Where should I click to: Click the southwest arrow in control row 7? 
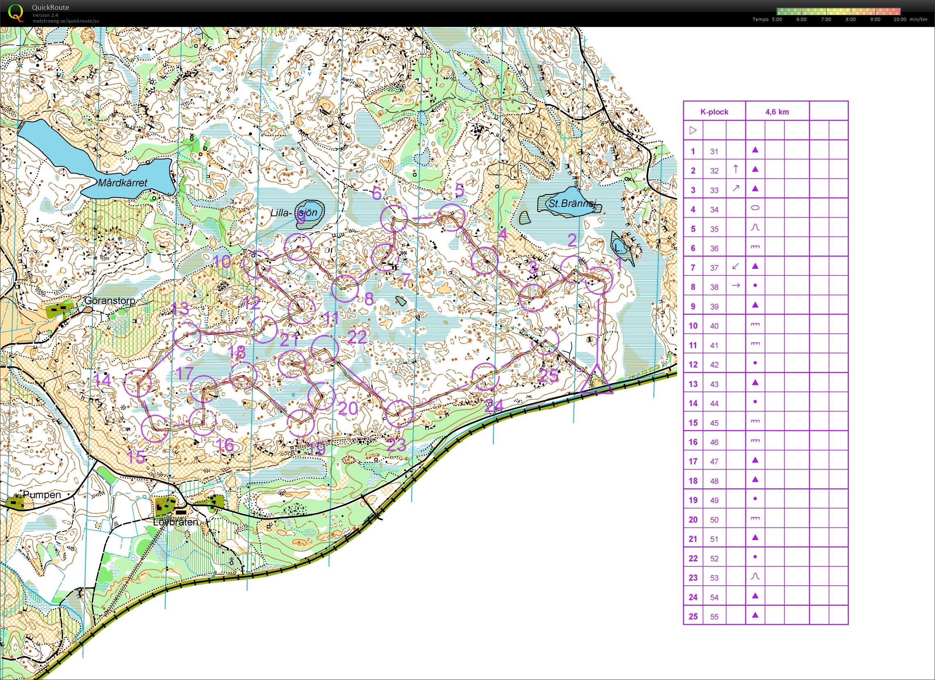tap(736, 266)
